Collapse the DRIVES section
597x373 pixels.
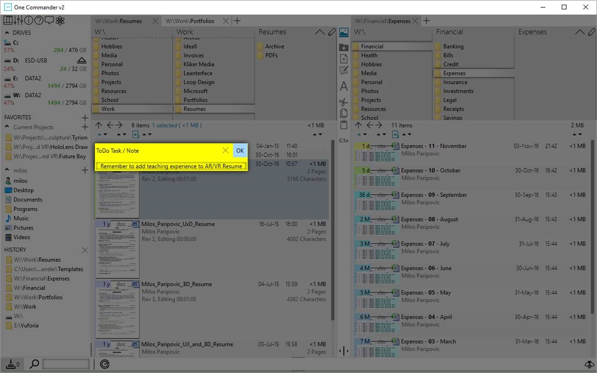coord(7,32)
